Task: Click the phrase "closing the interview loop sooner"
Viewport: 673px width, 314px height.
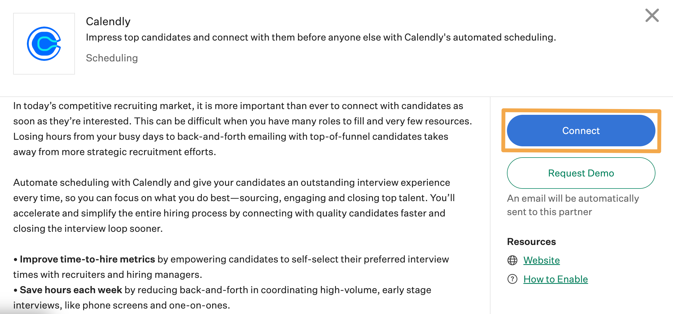Action: click(88, 229)
